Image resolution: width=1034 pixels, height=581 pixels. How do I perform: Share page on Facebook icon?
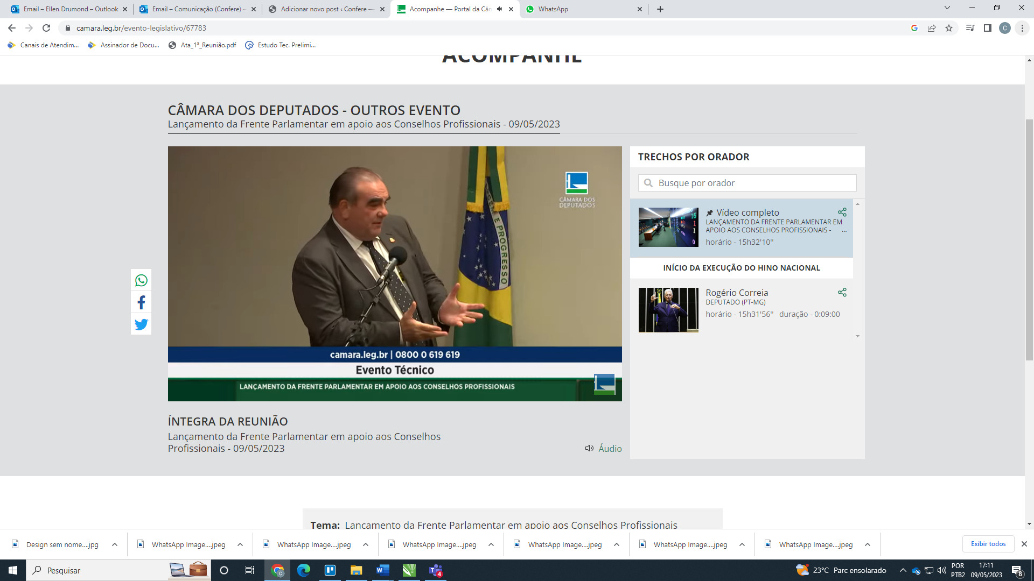(141, 302)
